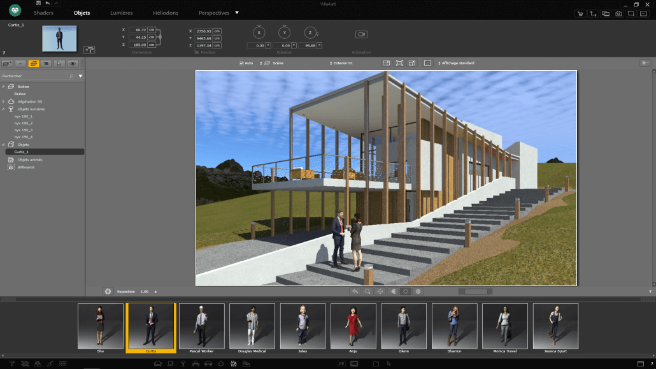Open the Animation camera icon in the top panel
Screen dimensions: 656x369
tap(362, 35)
